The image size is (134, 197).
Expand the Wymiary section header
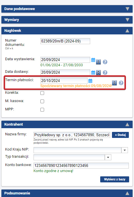(67, 20)
